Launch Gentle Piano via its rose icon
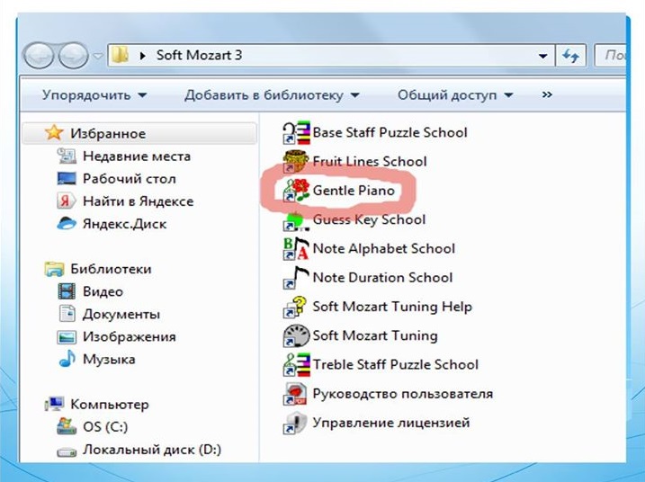The image size is (645, 482). (x=296, y=191)
